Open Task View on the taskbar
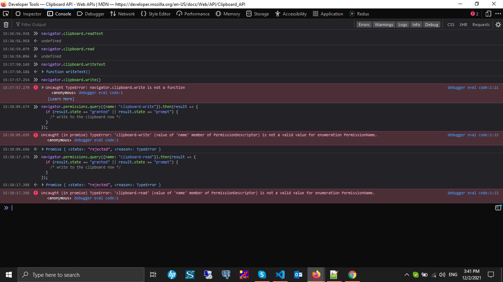The height and width of the screenshot is (282, 503). tap(153, 275)
